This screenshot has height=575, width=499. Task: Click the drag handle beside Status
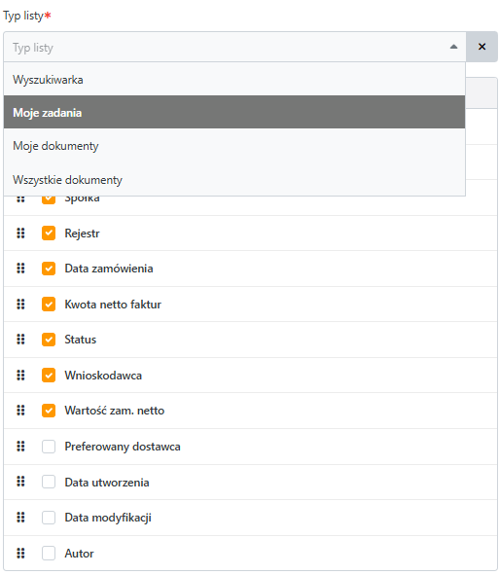tap(20, 340)
